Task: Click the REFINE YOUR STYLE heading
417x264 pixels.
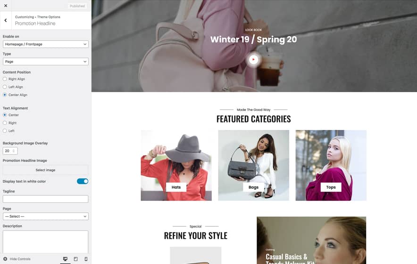Action: (x=195, y=236)
